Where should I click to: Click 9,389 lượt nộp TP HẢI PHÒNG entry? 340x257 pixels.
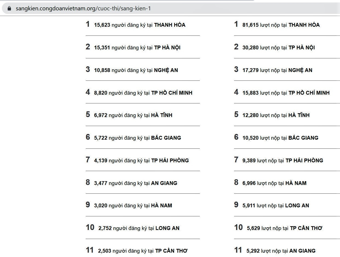coord(283,160)
